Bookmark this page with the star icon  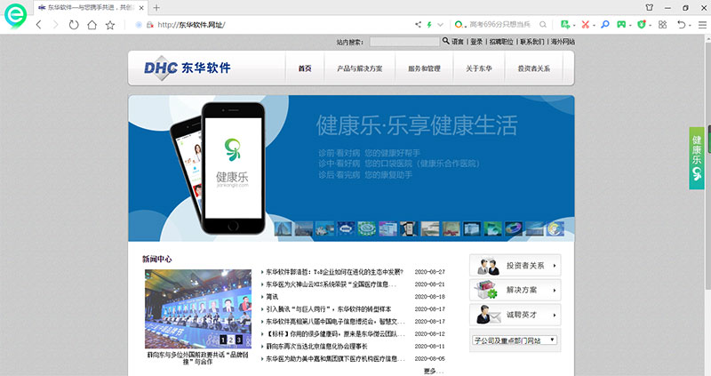pos(110,25)
